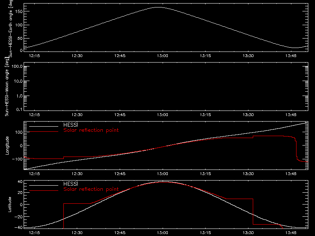Select the 50 tick on Earth angle axis

coord(20,39)
